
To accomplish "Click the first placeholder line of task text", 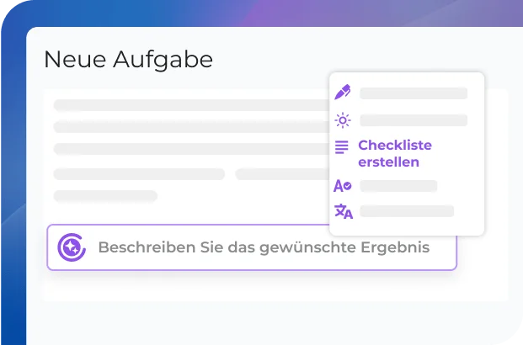I will [190, 105].
